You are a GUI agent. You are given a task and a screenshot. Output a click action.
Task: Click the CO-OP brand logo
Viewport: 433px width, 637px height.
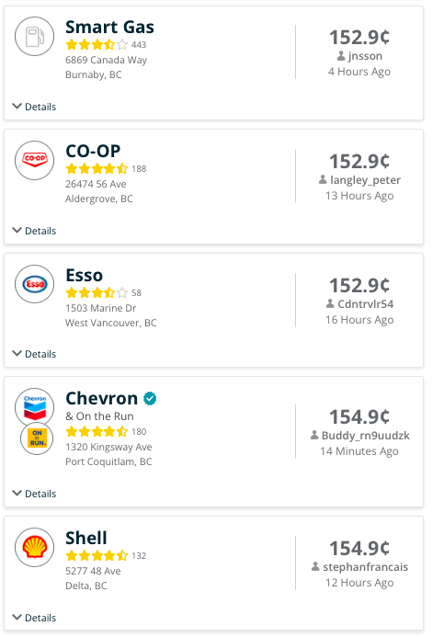[35, 160]
